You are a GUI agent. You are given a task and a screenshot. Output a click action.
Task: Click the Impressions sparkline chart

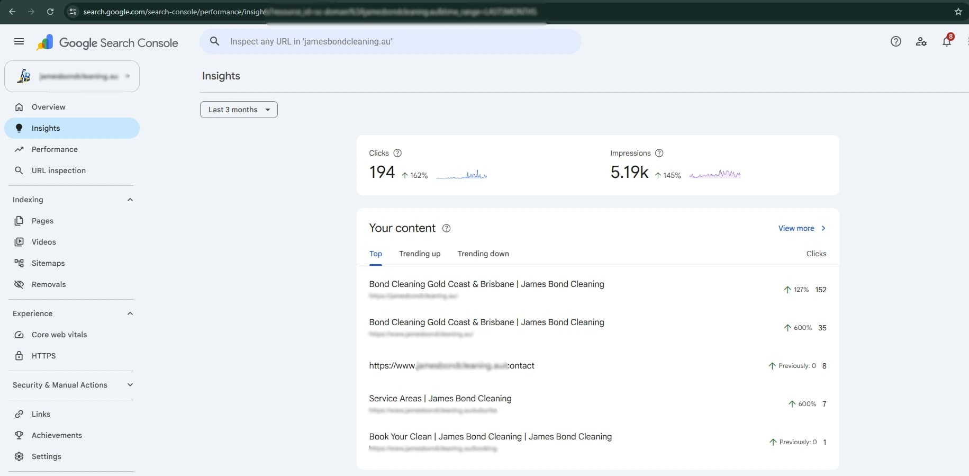715,174
